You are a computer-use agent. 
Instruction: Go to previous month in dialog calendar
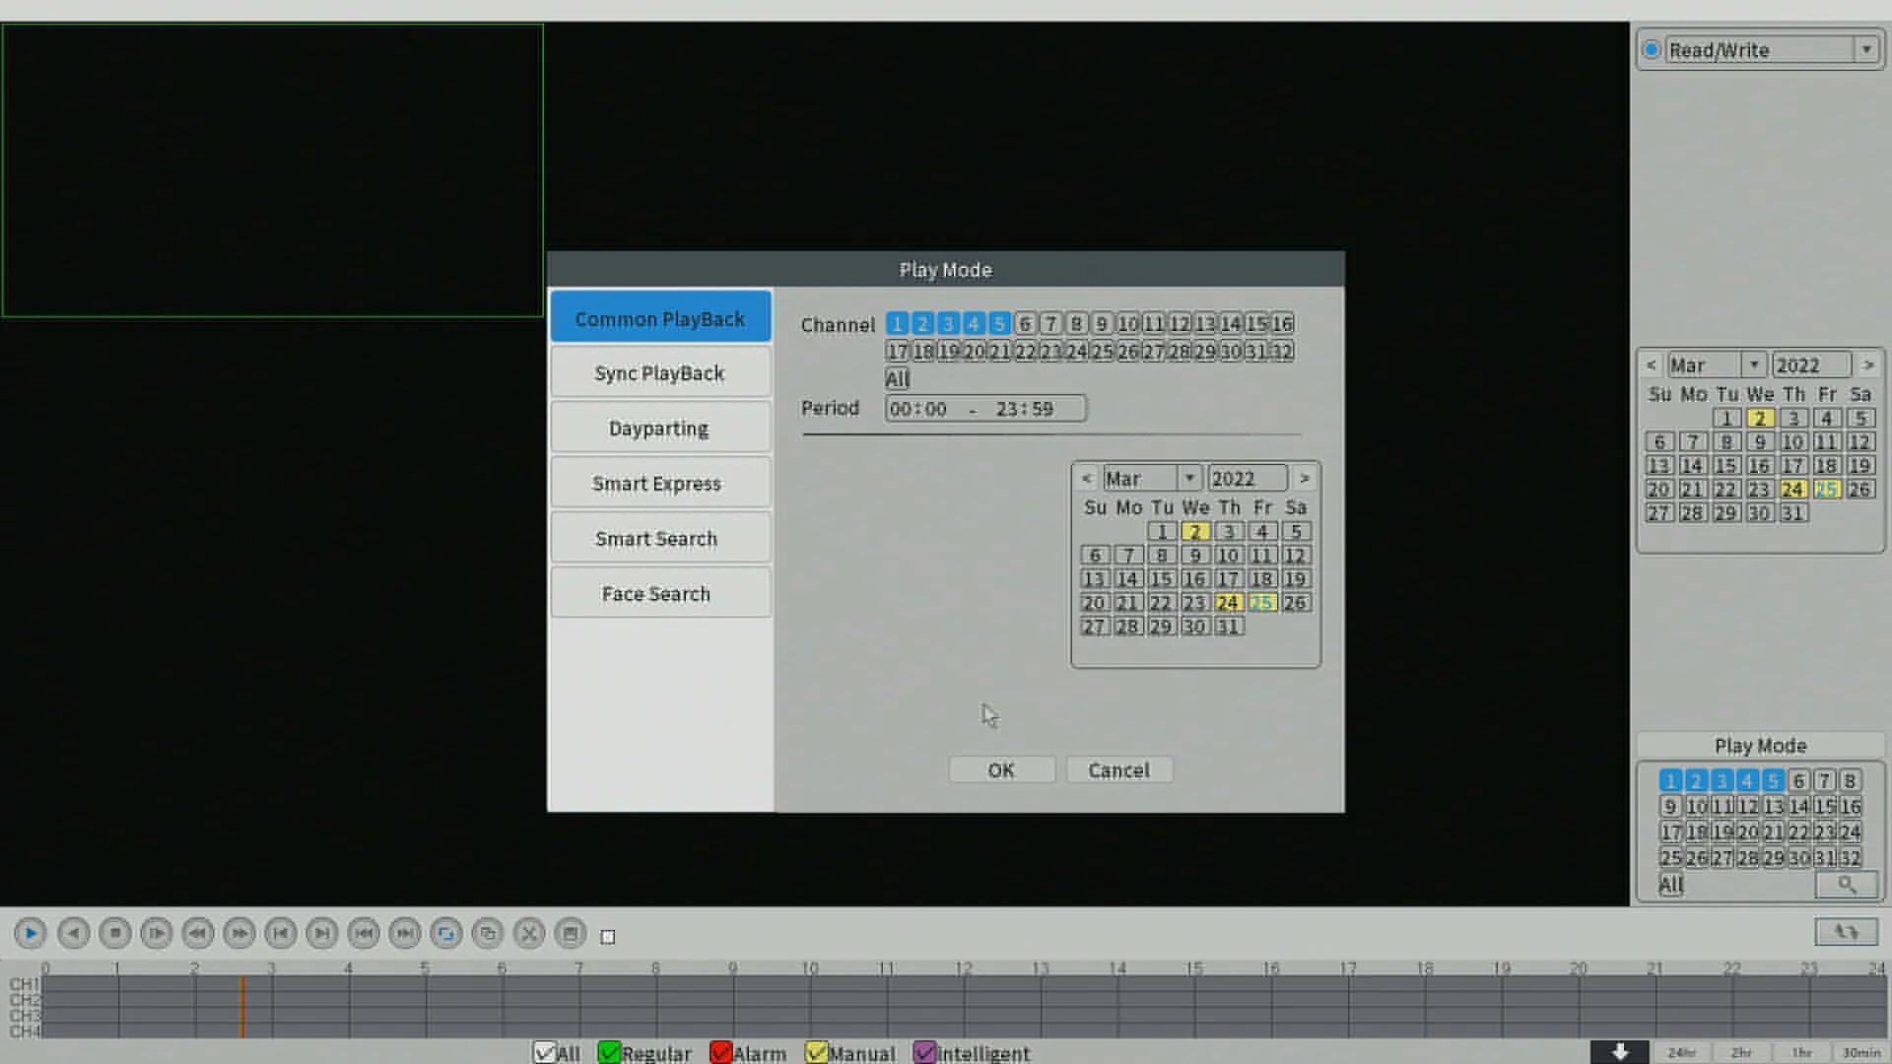[1087, 478]
